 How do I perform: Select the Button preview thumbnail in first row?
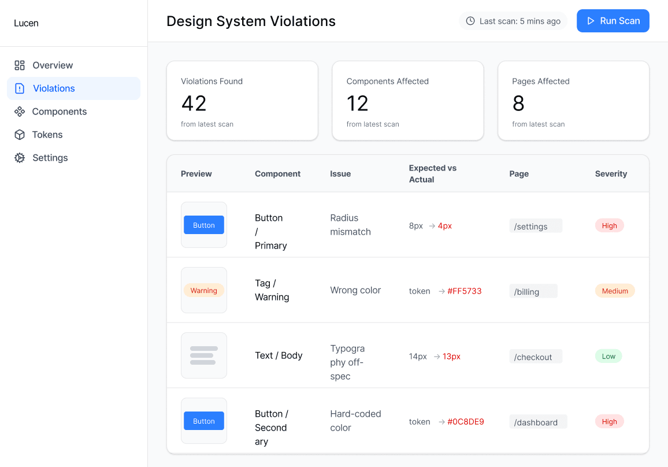203,225
